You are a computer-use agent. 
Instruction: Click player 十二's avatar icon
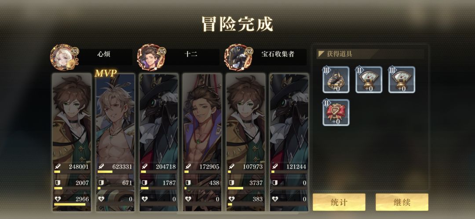(150, 57)
